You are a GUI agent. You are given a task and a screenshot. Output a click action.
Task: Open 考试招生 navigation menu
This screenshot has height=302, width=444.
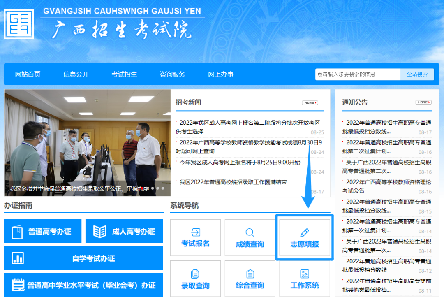pos(124,74)
